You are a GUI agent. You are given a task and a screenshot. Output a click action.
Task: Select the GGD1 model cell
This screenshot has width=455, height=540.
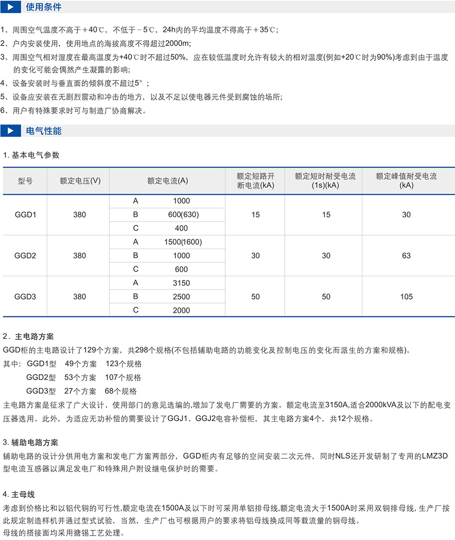[25, 215]
